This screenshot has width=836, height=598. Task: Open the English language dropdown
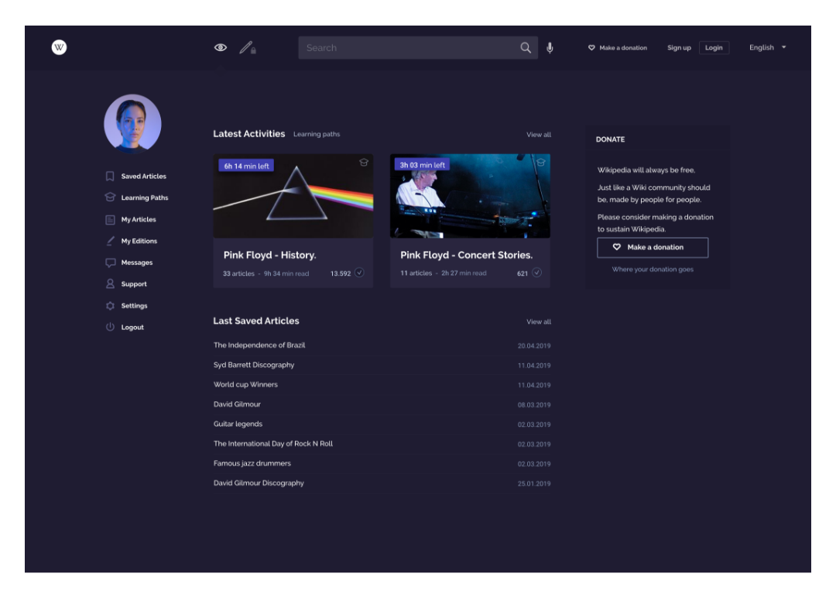pyautogui.click(x=768, y=47)
